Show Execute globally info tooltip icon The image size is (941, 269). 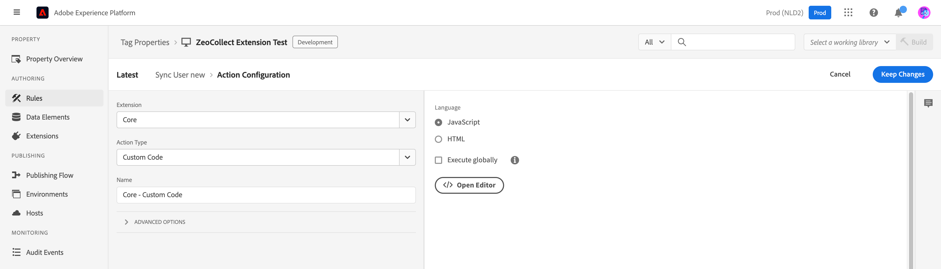tap(515, 160)
